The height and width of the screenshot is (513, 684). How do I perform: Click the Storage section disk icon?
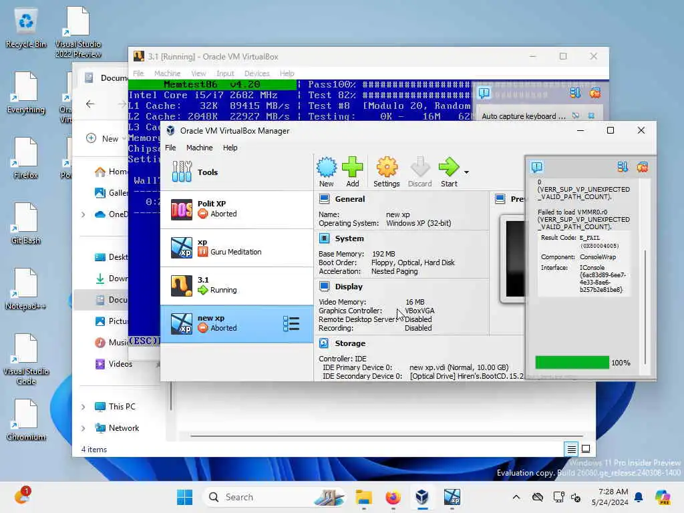point(324,343)
